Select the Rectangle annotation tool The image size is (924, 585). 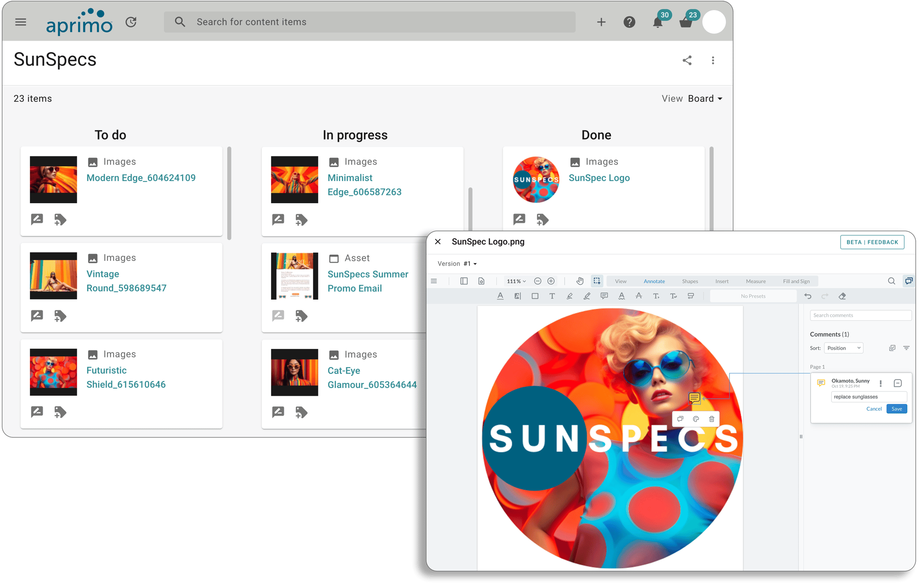[x=535, y=296]
